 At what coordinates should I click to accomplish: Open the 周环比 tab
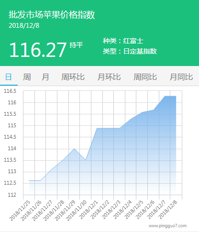(x=73, y=77)
